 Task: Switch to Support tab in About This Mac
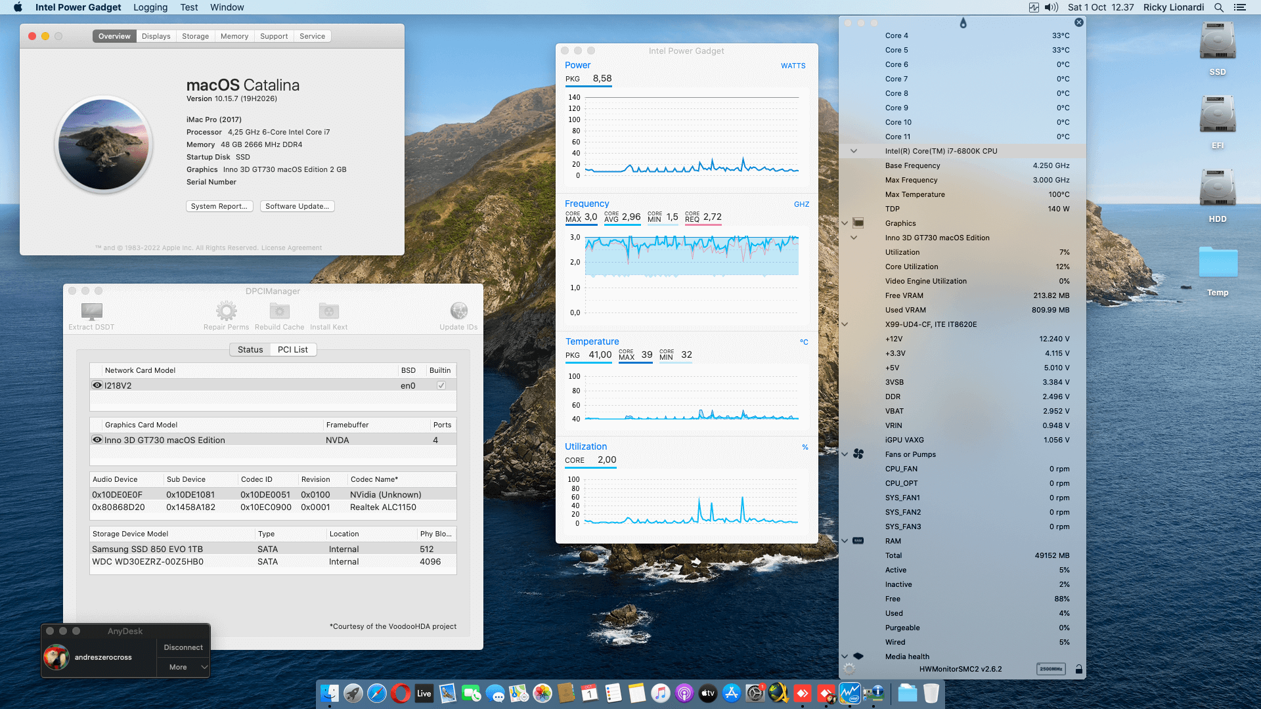(x=274, y=36)
